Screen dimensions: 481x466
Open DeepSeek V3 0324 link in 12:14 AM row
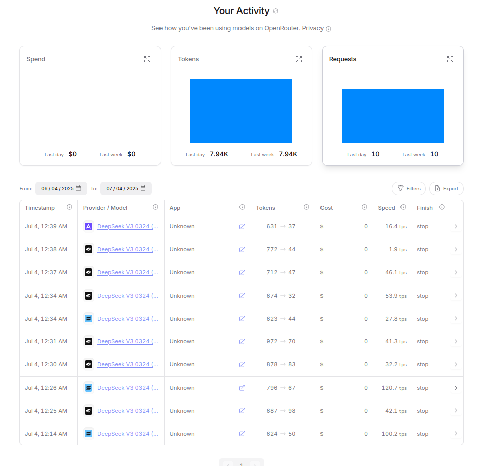[128, 434]
